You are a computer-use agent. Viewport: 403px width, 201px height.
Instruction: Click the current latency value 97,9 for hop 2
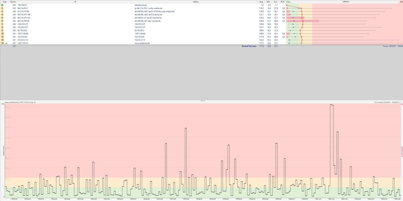[276, 8]
